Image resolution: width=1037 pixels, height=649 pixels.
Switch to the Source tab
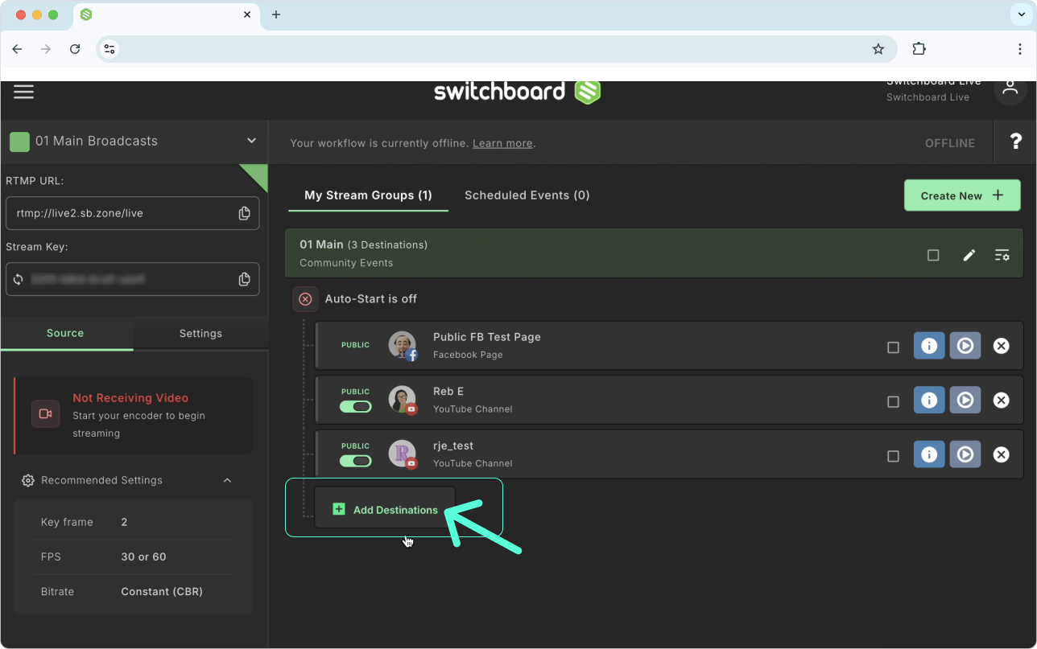coord(66,333)
